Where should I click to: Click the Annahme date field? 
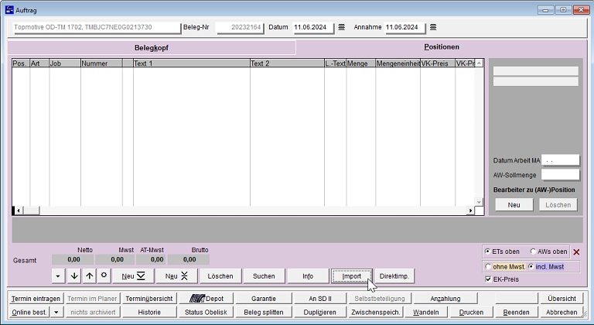(405, 27)
